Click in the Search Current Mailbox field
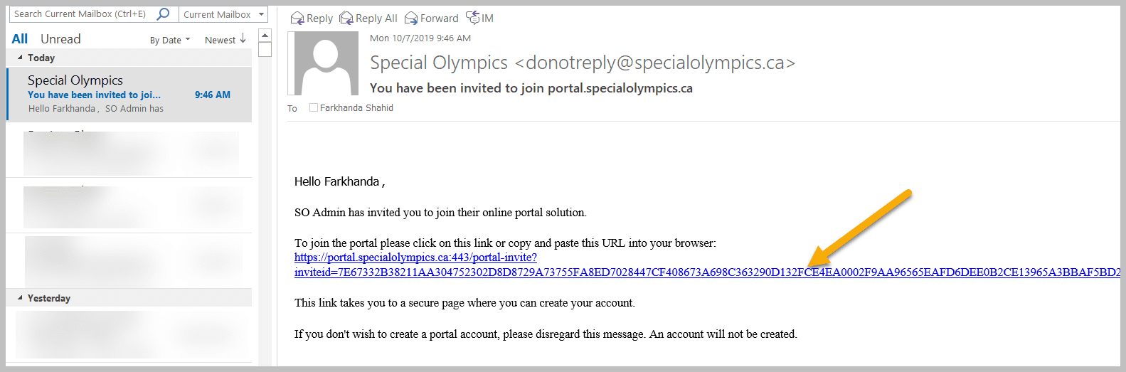The height and width of the screenshot is (372, 1126). [x=83, y=14]
